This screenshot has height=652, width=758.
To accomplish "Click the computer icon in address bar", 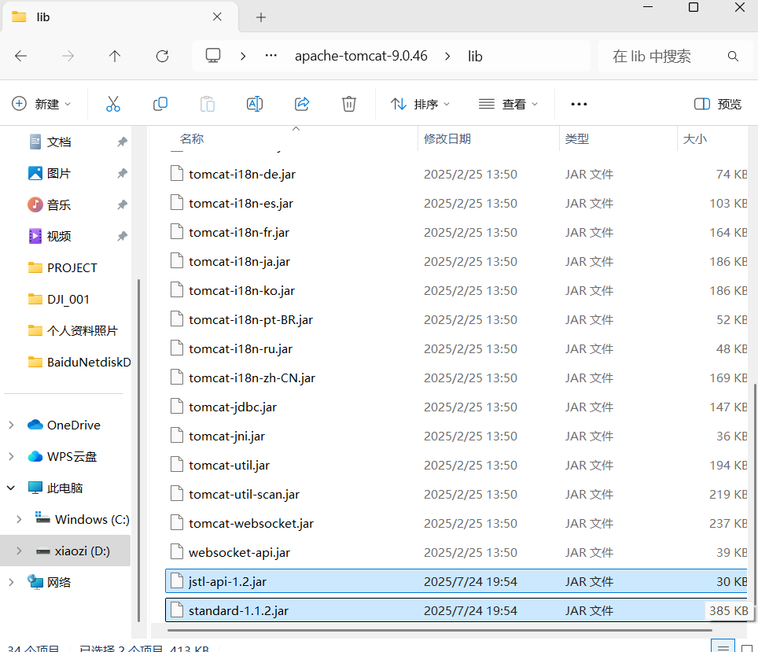I will tap(213, 56).
